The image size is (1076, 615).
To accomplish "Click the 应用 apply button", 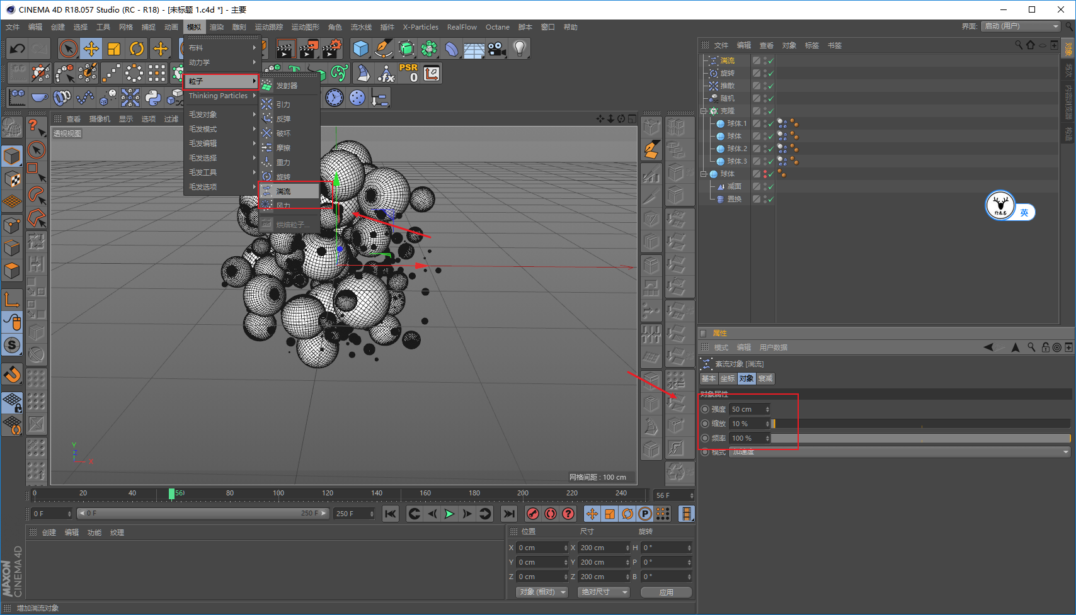I will [666, 592].
